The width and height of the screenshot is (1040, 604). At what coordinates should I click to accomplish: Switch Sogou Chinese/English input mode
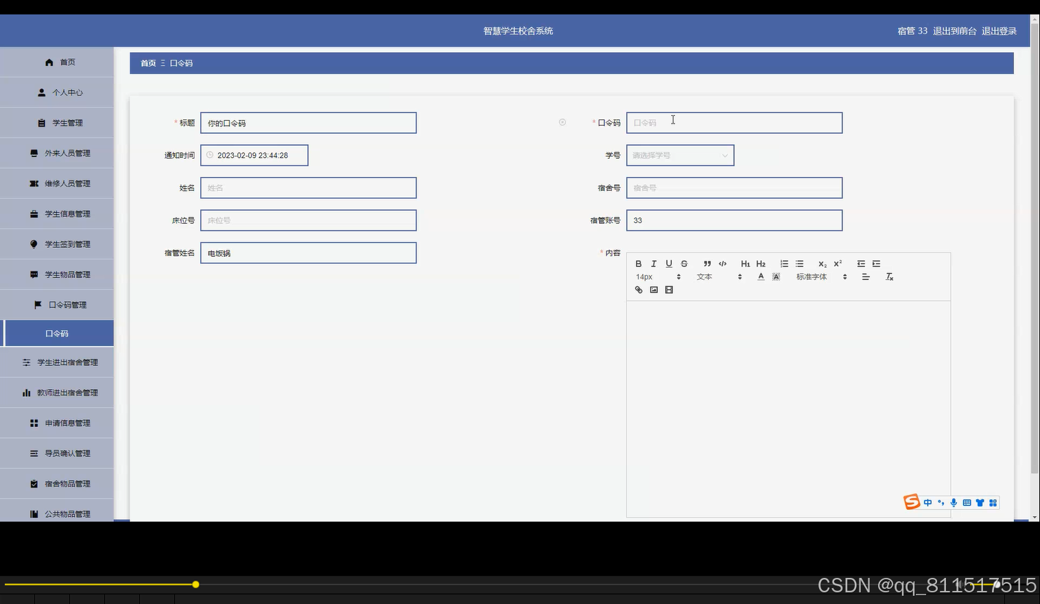click(x=927, y=502)
